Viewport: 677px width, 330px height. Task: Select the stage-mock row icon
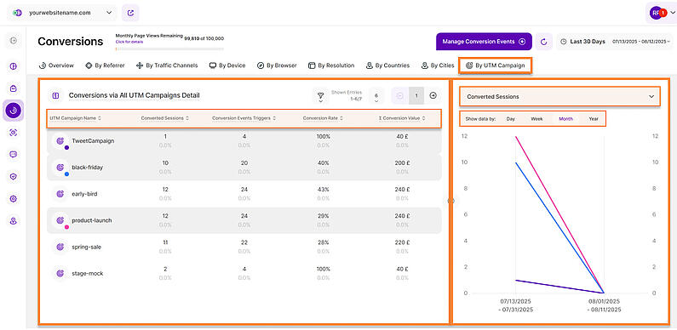(x=60, y=273)
